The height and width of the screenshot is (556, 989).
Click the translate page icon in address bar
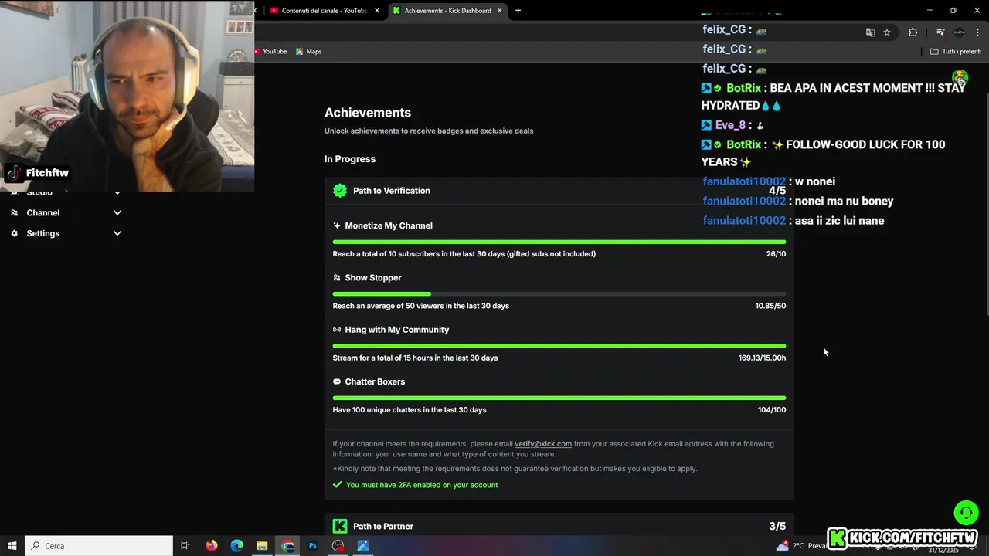(x=870, y=32)
